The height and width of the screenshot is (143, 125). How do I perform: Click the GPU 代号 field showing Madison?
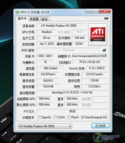coord(47,32)
